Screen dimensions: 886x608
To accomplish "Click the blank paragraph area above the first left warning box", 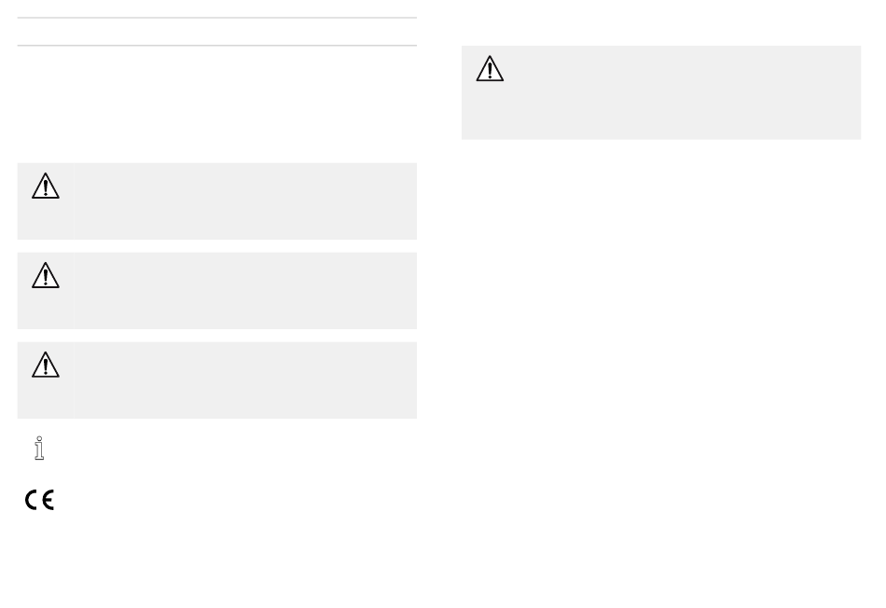I will click(x=217, y=104).
